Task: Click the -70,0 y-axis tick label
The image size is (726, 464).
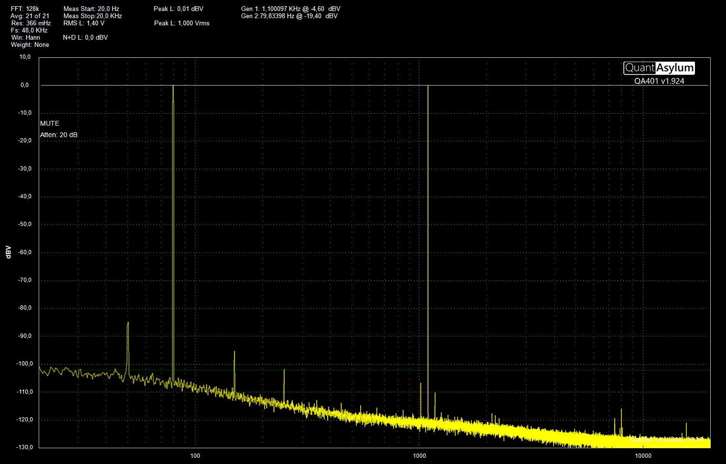Action: point(25,280)
